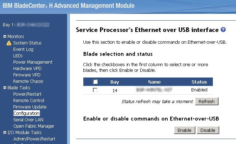Click the Enable button
The width and height of the screenshot is (236, 144).
[184, 130]
